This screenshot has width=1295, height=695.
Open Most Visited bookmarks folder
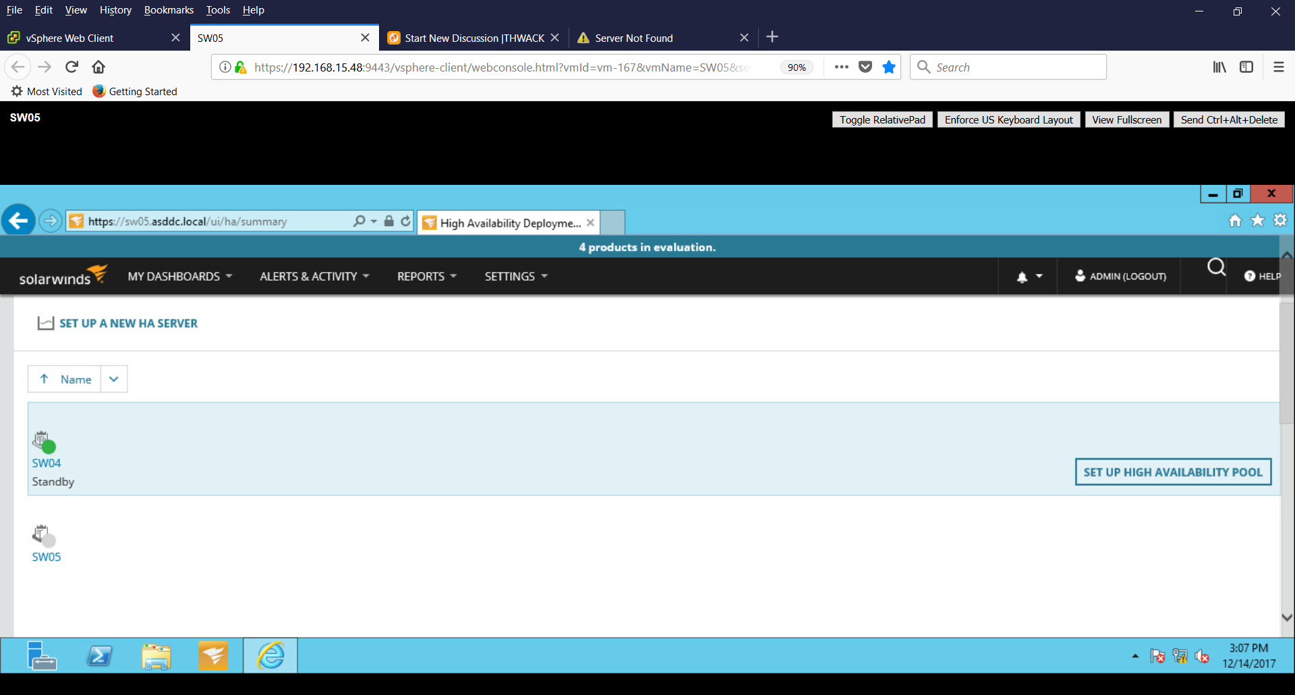[46, 91]
